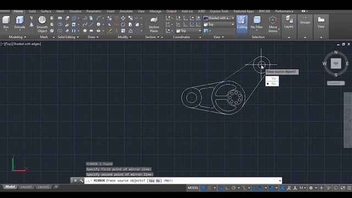The width and height of the screenshot is (352, 198).
Task: Toggle polar tracking in status bar
Action: coord(233,188)
